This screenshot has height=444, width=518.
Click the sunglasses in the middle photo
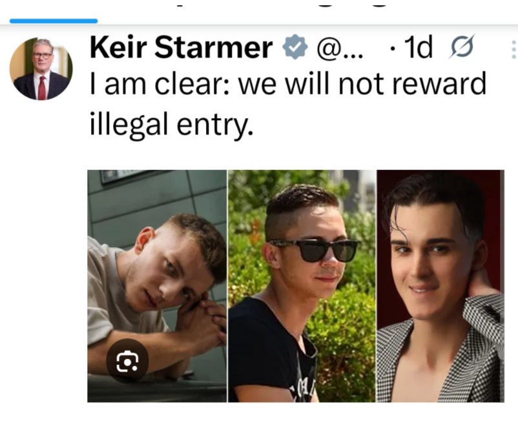coord(313,250)
